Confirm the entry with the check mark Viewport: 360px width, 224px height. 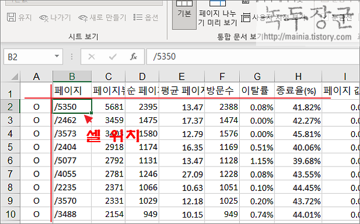tap(113, 56)
